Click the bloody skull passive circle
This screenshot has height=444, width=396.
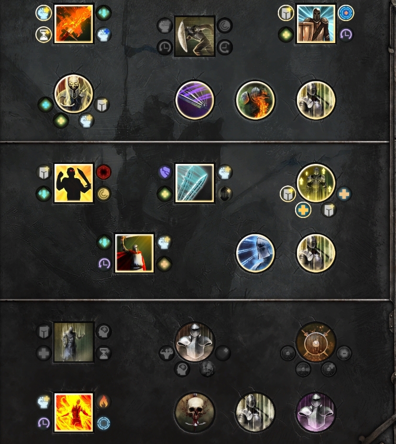pyautogui.click(x=195, y=412)
